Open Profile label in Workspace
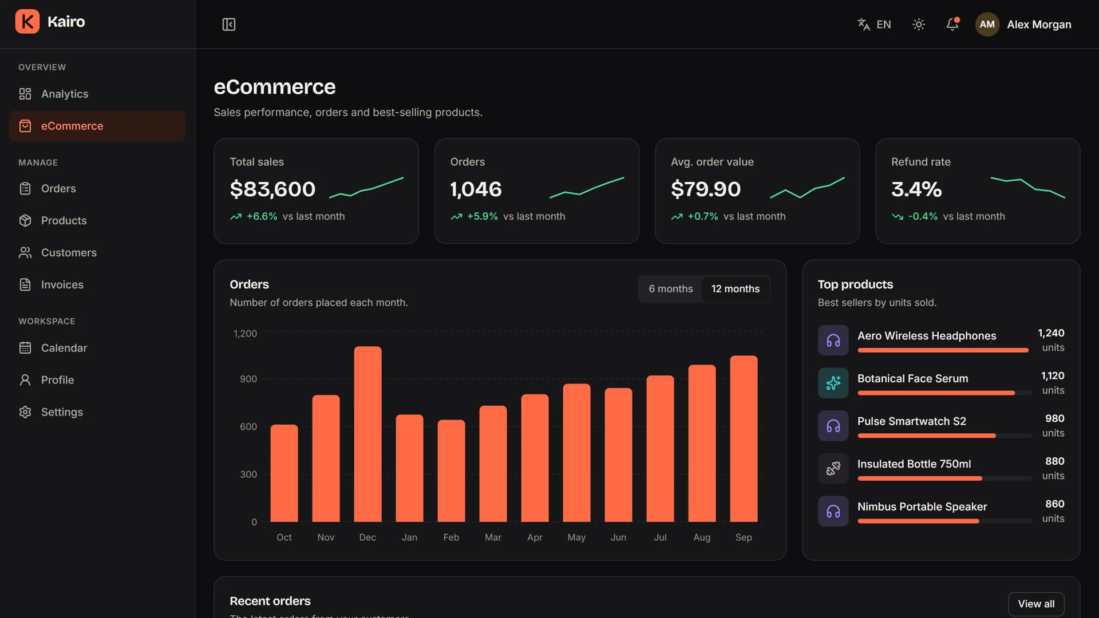This screenshot has width=1099, height=618. [x=57, y=380]
